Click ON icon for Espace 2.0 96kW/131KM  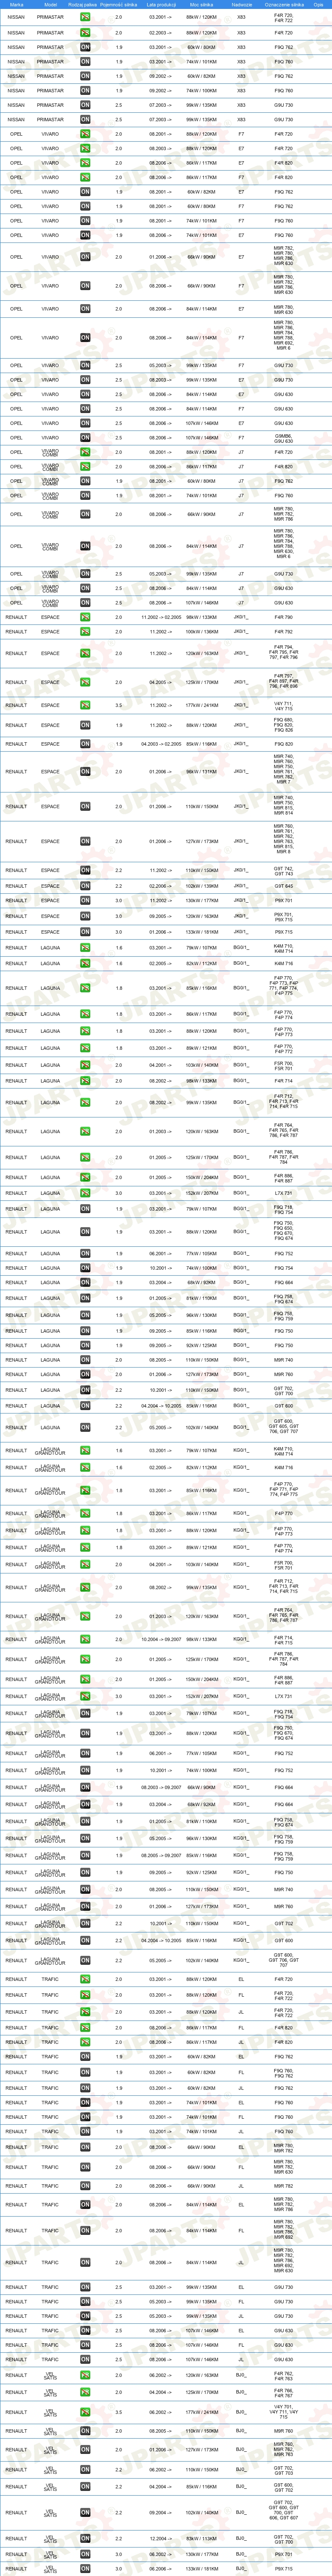tap(85, 772)
